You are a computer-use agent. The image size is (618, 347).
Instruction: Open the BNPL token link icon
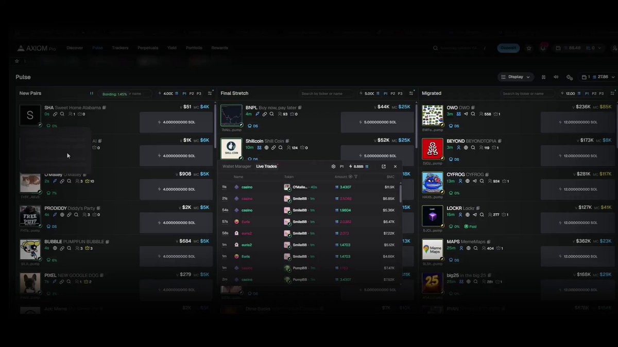265,114
